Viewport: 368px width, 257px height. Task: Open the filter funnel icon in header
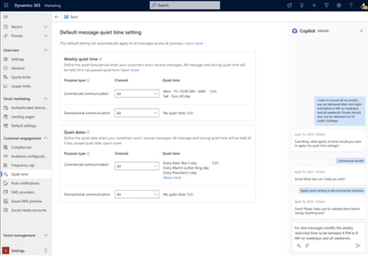tap(327, 5)
